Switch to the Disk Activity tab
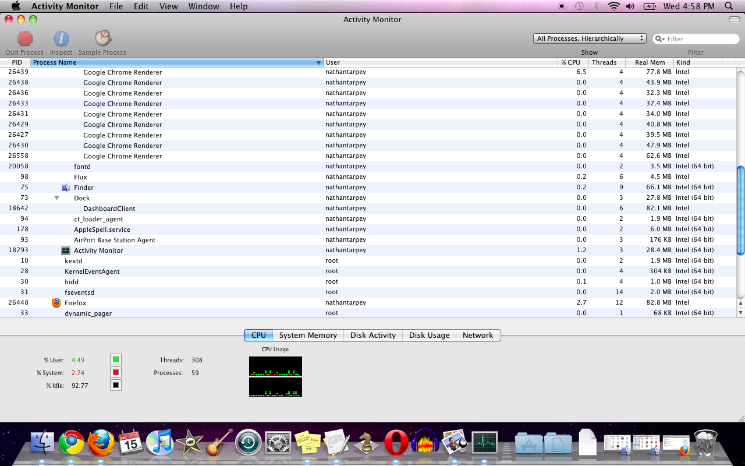The height and width of the screenshot is (466, 745). pyautogui.click(x=373, y=336)
